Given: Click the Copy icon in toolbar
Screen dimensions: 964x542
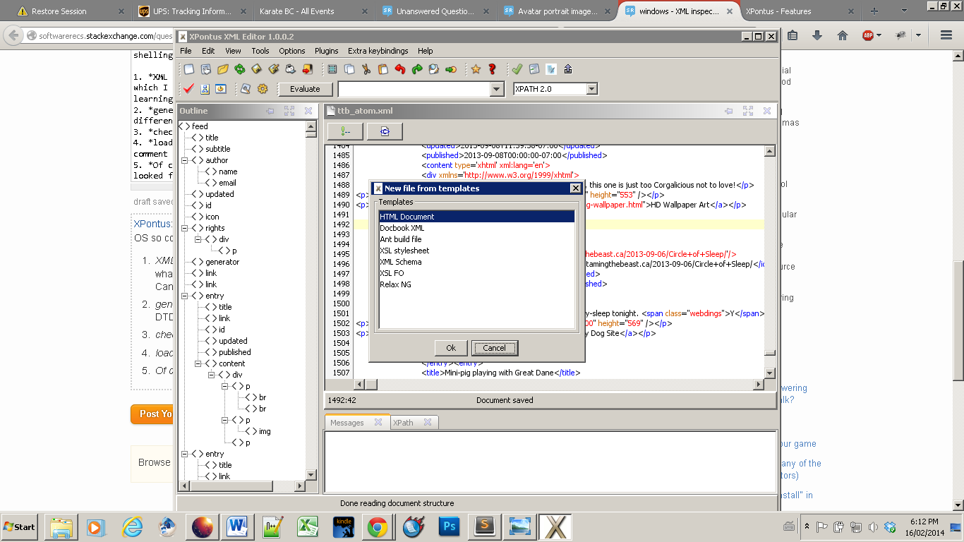Looking at the screenshot, I should pyautogui.click(x=349, y=69).
